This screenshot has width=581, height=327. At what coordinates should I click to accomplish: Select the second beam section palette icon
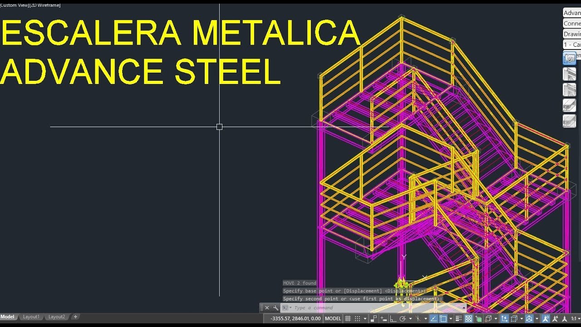pyautogui.click(x=569, y=90)
